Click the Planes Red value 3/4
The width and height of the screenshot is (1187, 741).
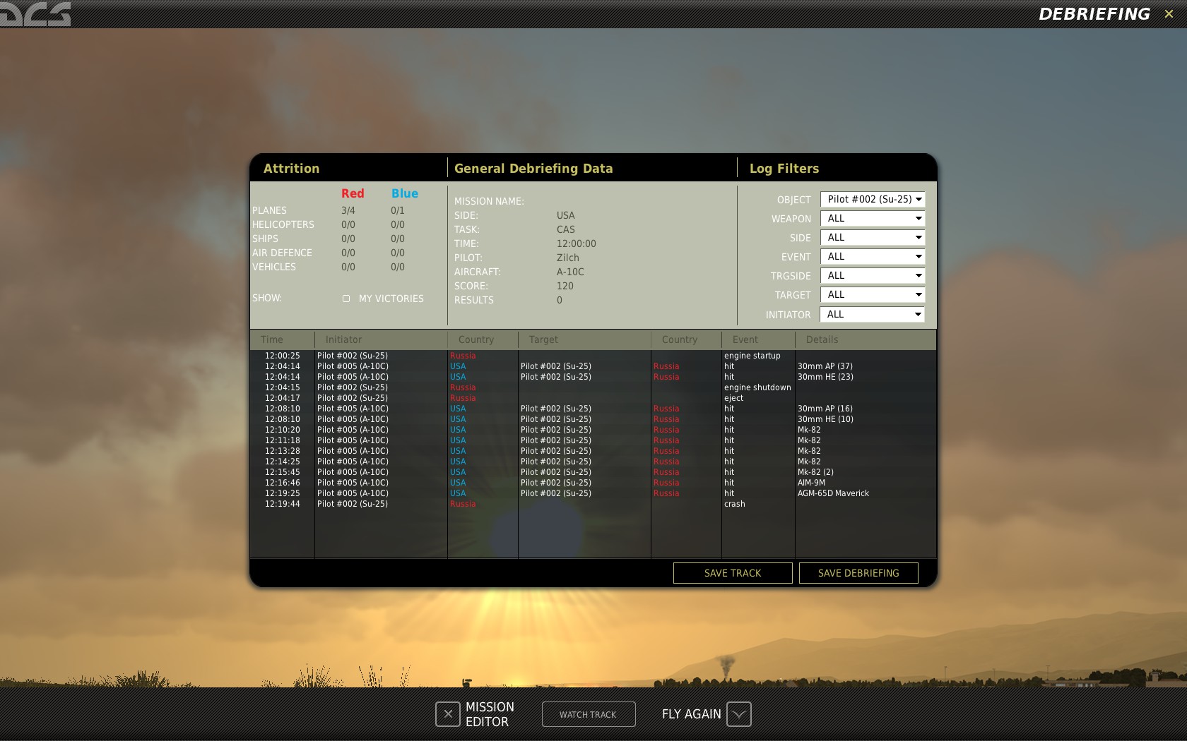click(348, 210)
